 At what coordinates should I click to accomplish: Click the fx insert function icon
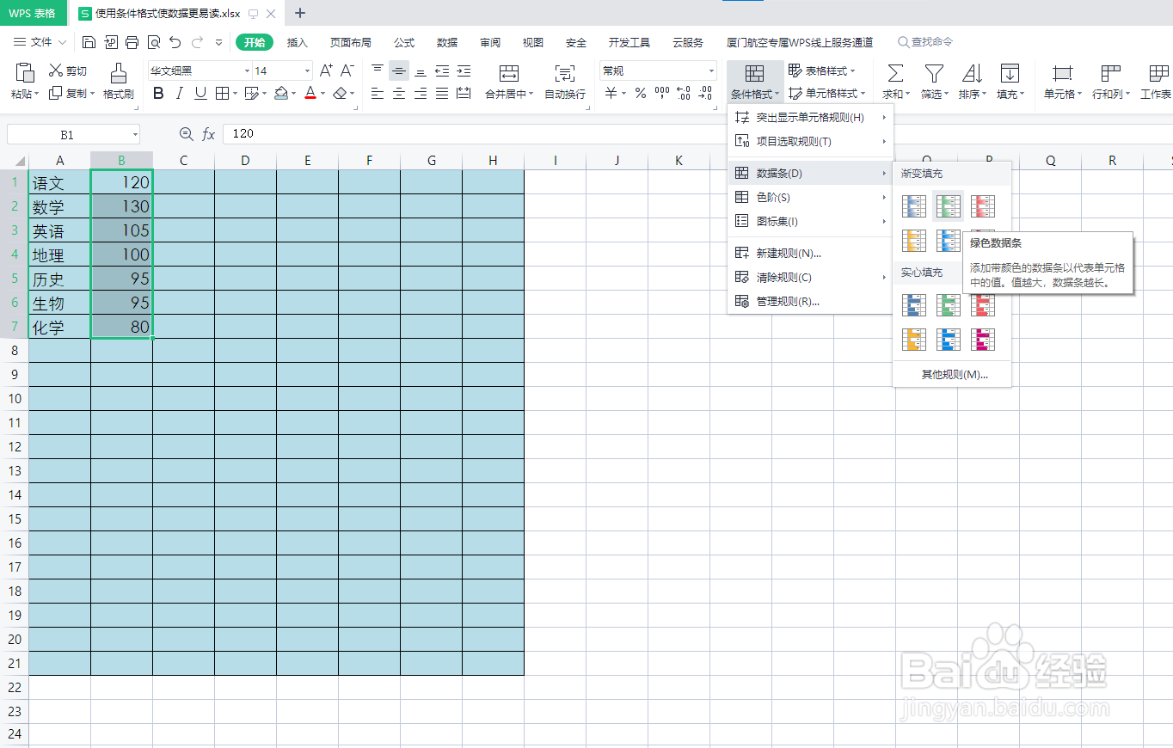(x=209, y=134)
